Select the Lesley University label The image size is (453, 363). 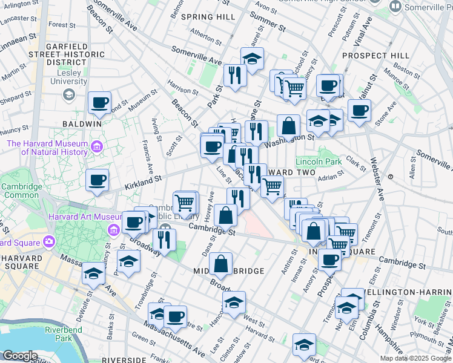[69, 77]
